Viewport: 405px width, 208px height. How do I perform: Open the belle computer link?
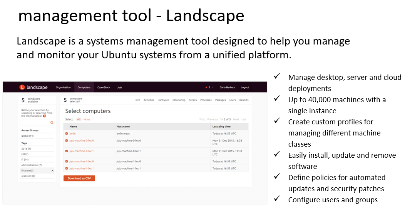(x=73, y=134)
